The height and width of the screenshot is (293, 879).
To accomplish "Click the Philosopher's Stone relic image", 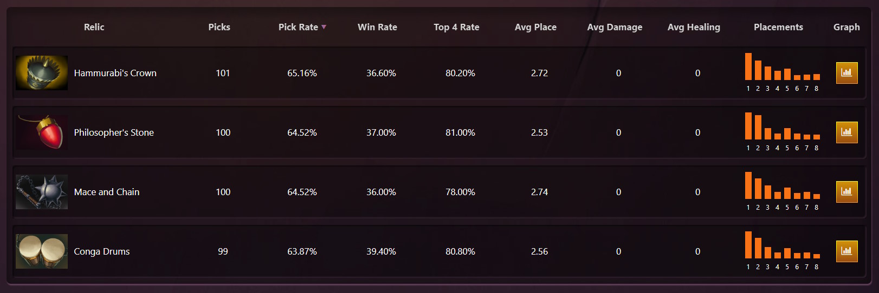I will coord(42,132).
